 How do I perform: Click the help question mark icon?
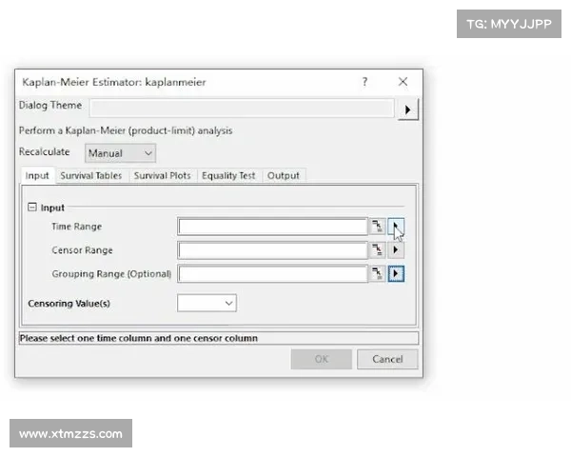[x=364, y=82]
